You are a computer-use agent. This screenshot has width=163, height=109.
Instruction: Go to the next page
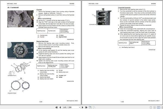83,107
